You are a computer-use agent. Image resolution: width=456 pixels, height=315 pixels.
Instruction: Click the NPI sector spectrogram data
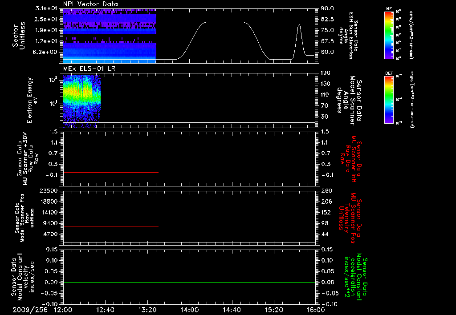(110, 36)
